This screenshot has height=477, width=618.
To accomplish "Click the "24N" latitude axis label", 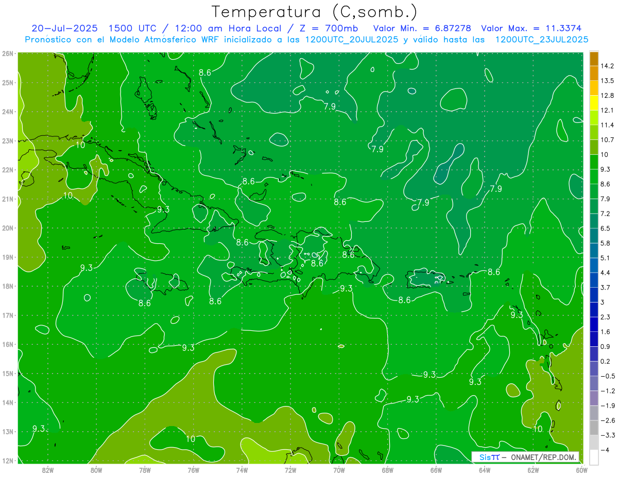I will pos(8,112).
